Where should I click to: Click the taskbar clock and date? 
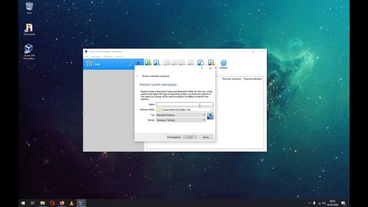click(x=332, y=203)
